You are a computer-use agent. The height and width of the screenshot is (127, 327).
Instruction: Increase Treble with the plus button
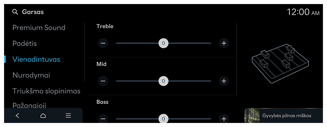pos(224,43)
